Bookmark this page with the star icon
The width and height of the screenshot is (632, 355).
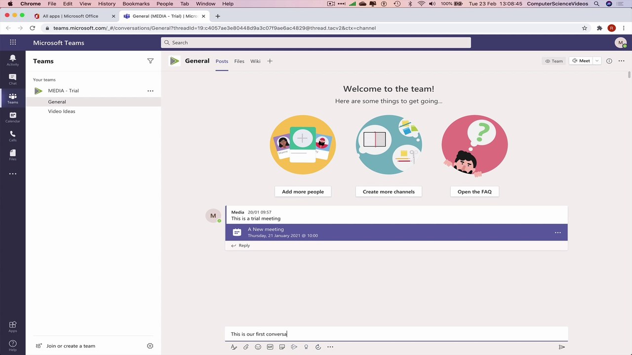[585, 28]
